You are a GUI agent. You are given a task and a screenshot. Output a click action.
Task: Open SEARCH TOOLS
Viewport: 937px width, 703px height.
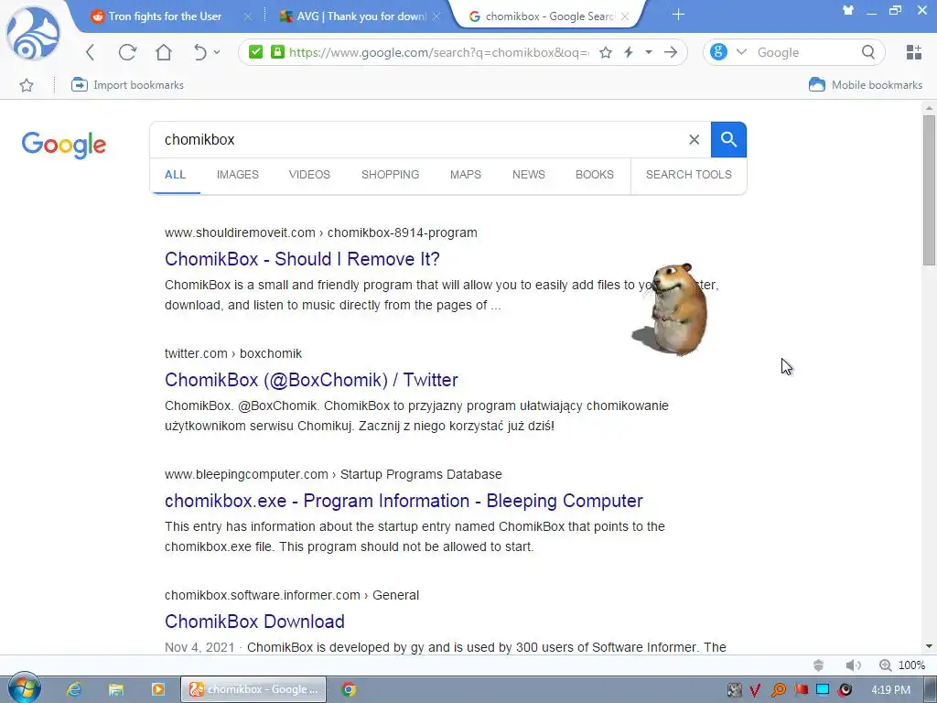(x=688, y=175)
